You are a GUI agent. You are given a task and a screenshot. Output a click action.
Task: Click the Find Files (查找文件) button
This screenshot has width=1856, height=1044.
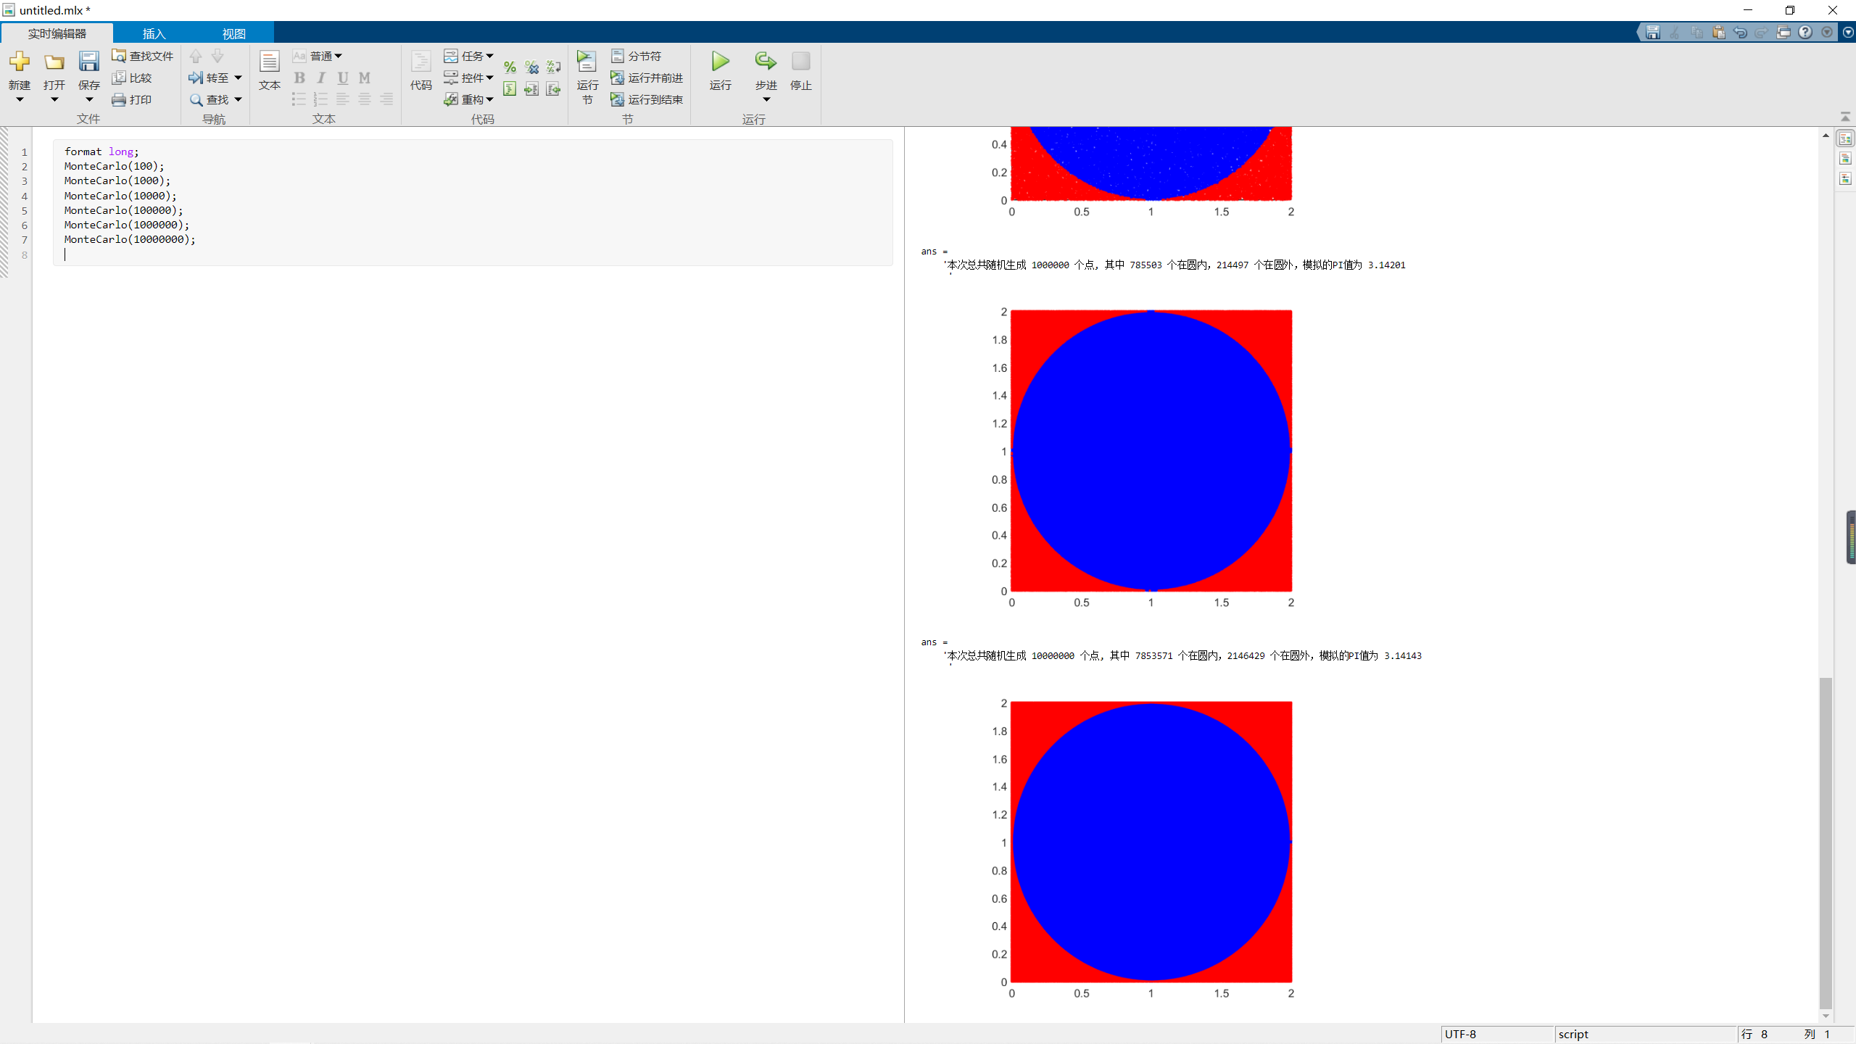(143, 56)
